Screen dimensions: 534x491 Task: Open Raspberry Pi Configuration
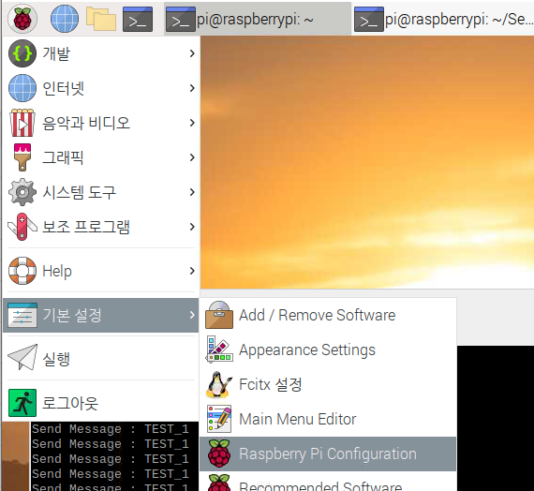click(x=328, y=454)
